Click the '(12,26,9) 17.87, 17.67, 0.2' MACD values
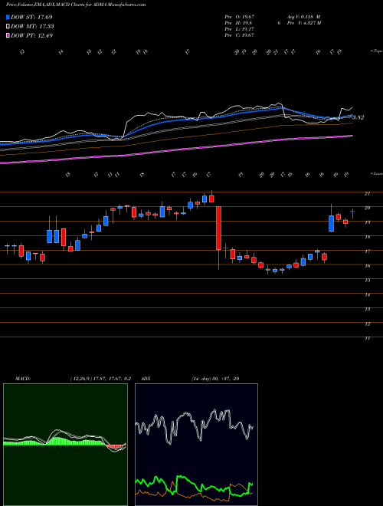This screenshot has height=506, width=383. 100,379
